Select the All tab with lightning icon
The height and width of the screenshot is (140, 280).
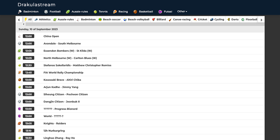click(28, 20)
